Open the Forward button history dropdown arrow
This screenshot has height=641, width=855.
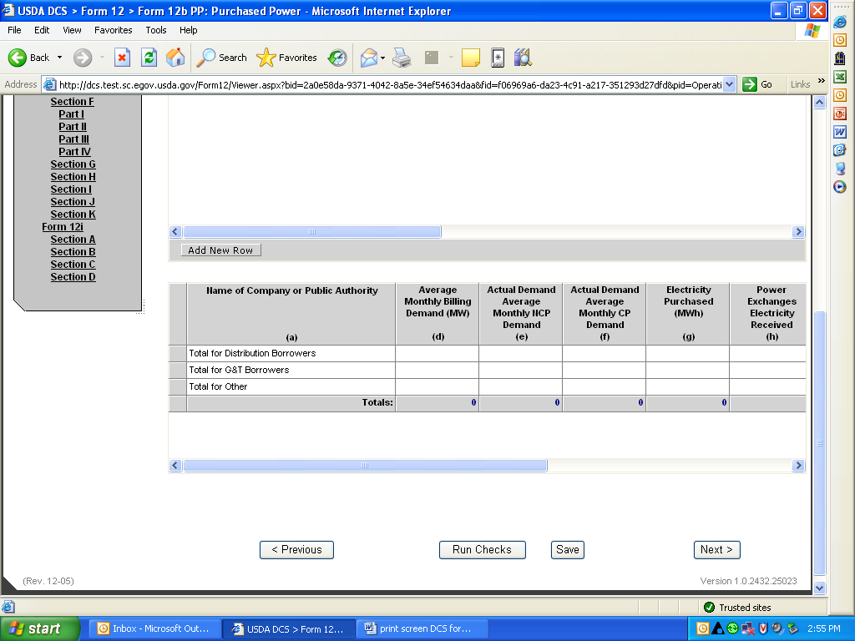(102, 58)
